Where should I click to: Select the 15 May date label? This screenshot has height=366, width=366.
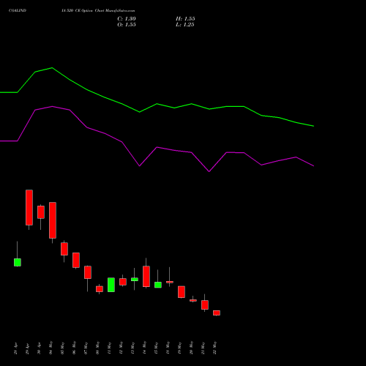[x=157, y=348]
